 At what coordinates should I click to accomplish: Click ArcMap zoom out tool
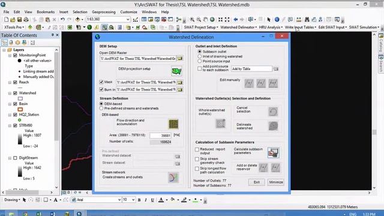coord(199,20)
